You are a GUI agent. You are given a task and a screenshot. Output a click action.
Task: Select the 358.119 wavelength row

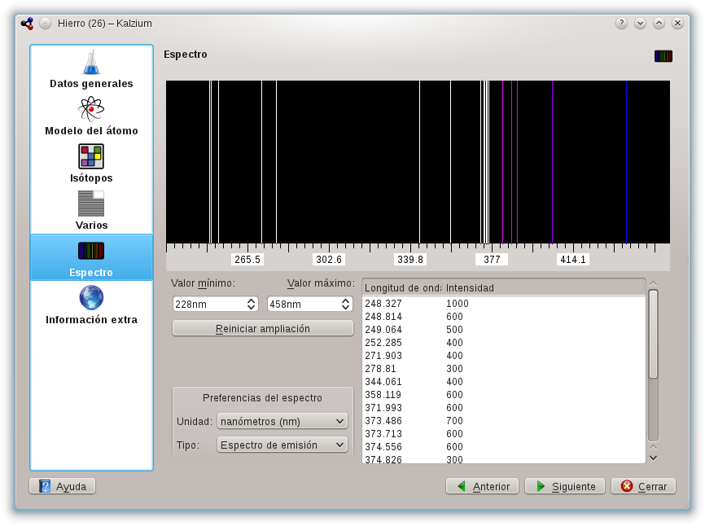click(x=504, y=395)
